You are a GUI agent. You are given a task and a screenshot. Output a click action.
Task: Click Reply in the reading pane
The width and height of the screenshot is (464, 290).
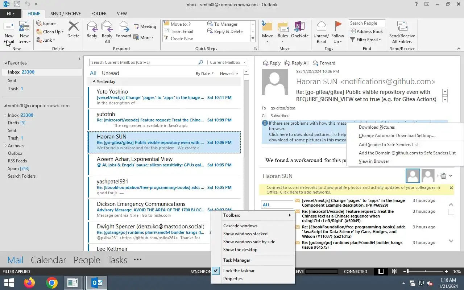coord(272,63)
